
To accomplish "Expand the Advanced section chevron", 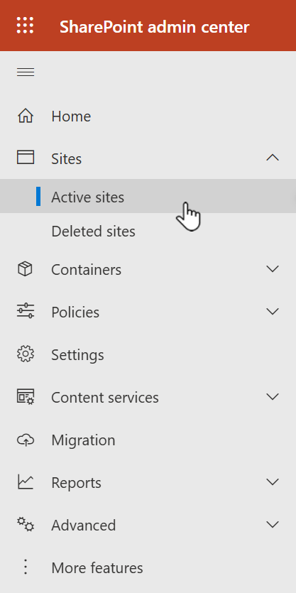I will coord(273,525).
